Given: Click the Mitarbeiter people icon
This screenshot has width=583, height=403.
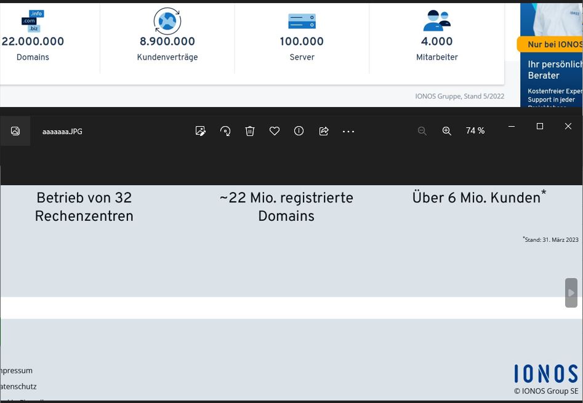Looking at the screenshot, I should click(437, 21).
